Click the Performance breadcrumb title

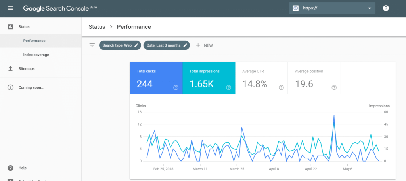point(134,27)
